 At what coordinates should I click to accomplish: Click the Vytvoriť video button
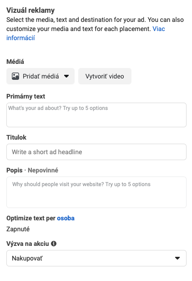tap(105, 76)
